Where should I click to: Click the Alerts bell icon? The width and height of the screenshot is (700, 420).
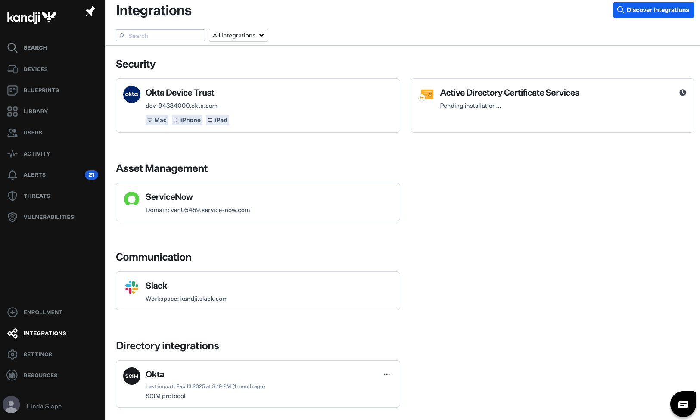pyautogui.click(x=12, y=175)
